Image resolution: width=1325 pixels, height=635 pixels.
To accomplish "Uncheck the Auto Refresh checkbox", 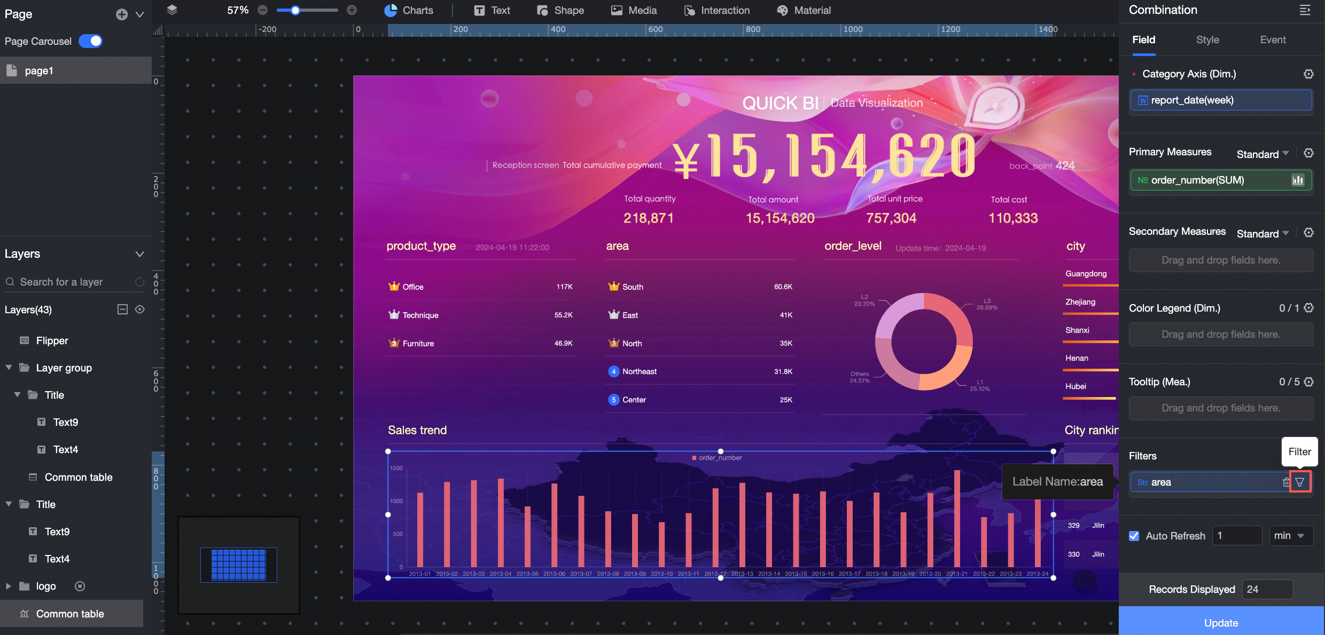I will click(1134, 536).
